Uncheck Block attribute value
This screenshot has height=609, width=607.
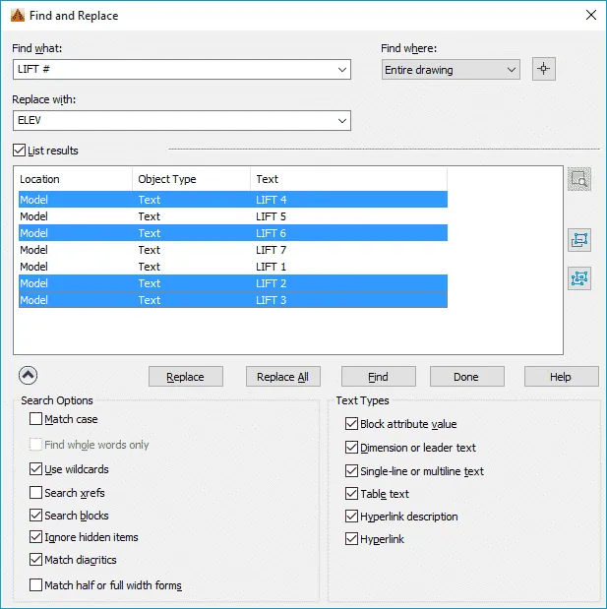pos(351,424)
